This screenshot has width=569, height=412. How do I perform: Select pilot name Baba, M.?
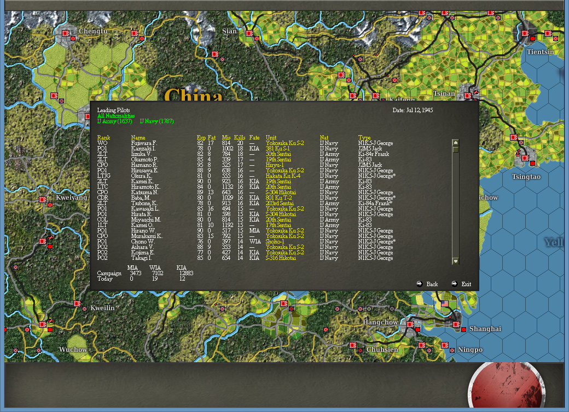click(x=141, y=198)
